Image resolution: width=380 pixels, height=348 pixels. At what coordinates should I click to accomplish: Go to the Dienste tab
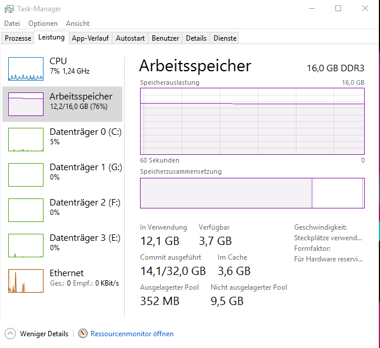(225, 38)
